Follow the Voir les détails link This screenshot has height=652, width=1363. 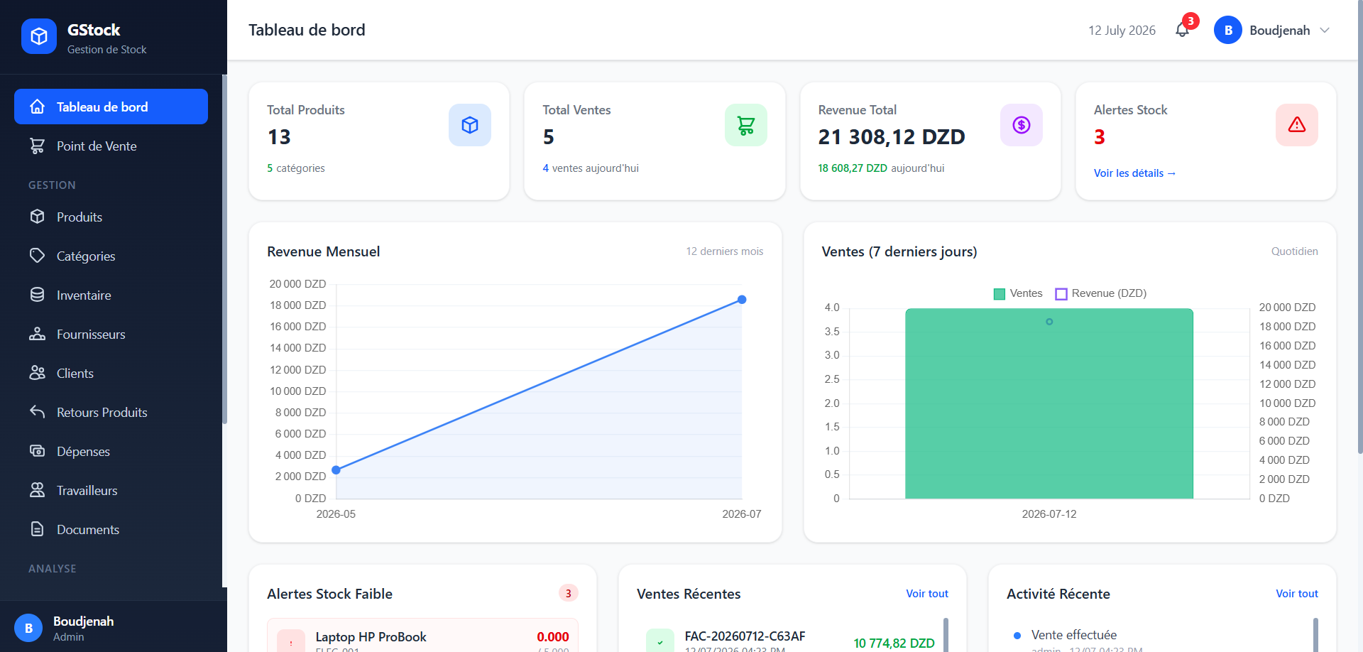(1134, 173)
